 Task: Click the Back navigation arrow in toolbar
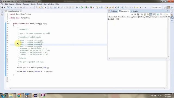point(138,7)
